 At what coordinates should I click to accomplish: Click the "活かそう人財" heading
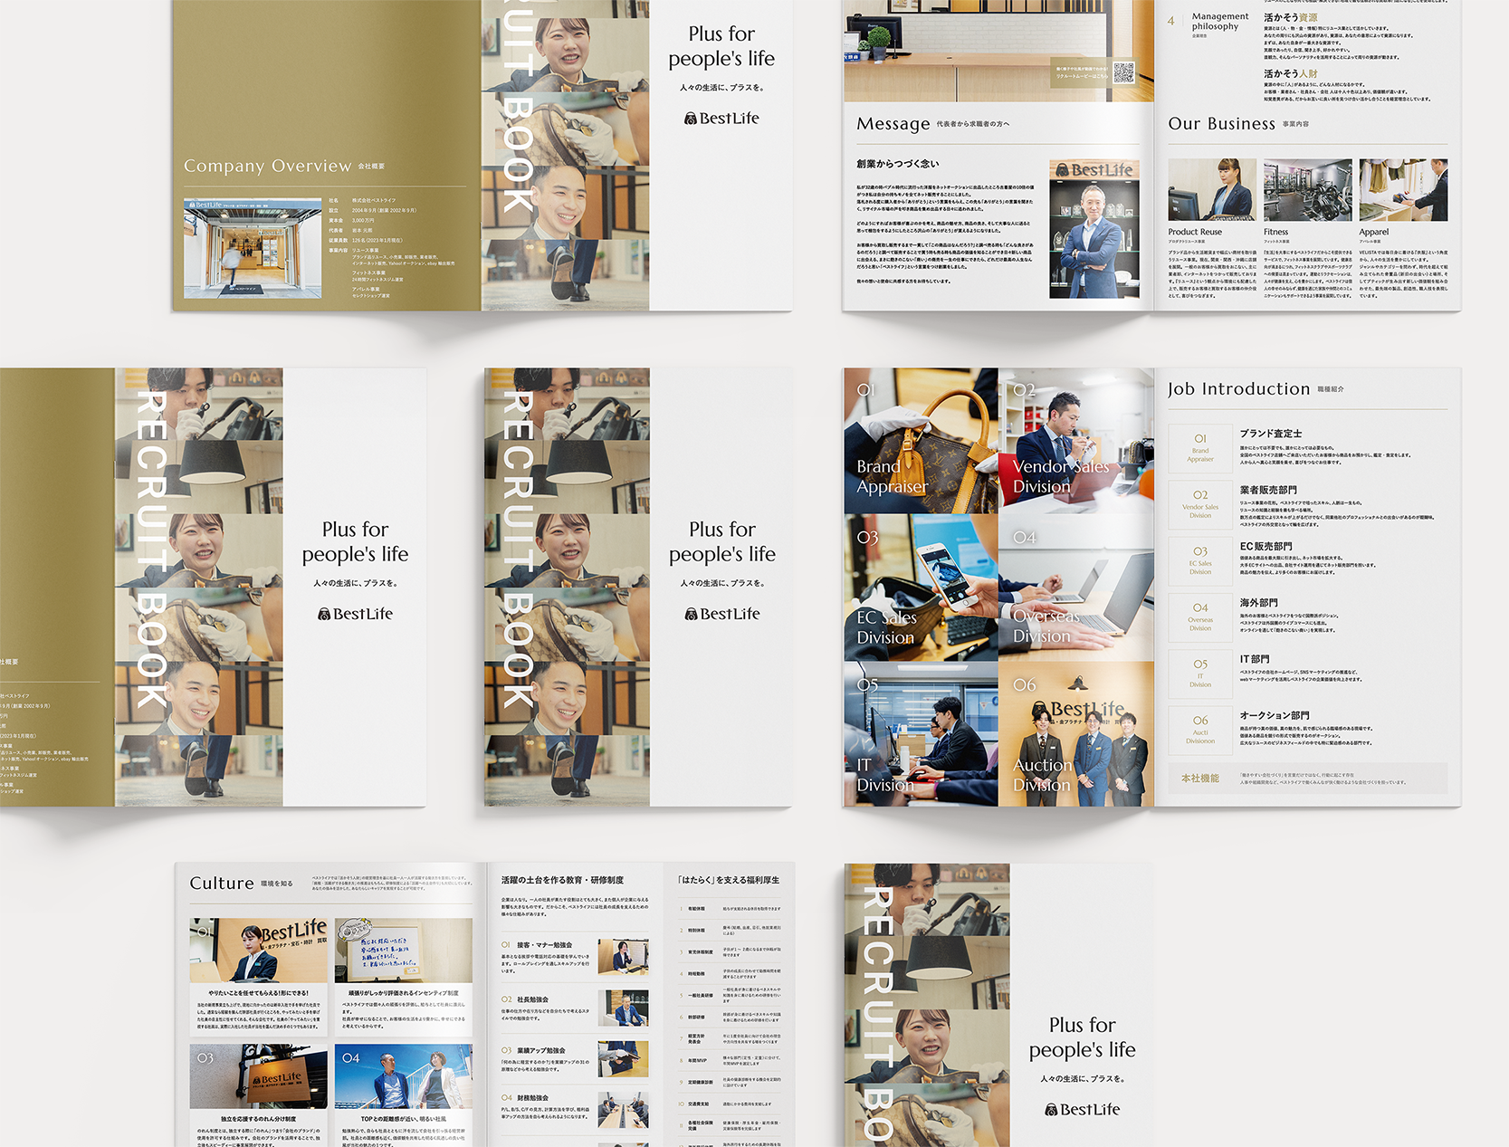tap(1290, 73)
